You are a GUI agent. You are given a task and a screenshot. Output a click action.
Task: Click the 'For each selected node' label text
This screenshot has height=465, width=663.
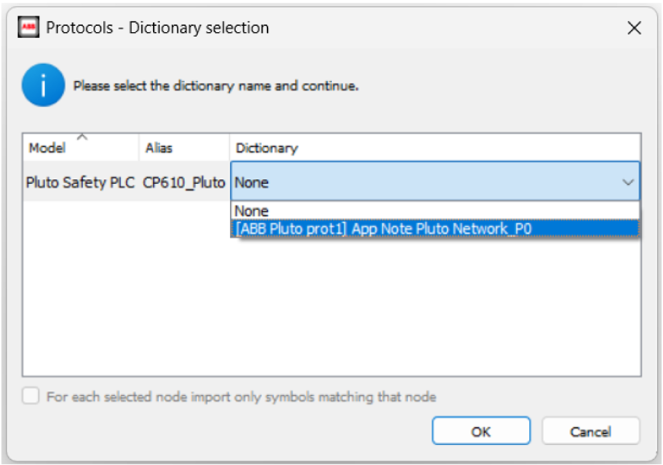[x=241, y=397]
